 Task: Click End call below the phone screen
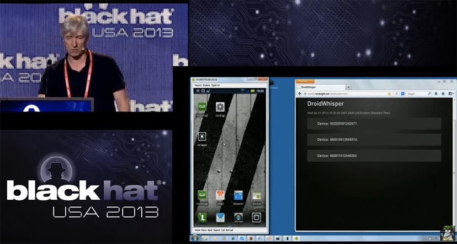pyautogui.click(x=229, y=230)
